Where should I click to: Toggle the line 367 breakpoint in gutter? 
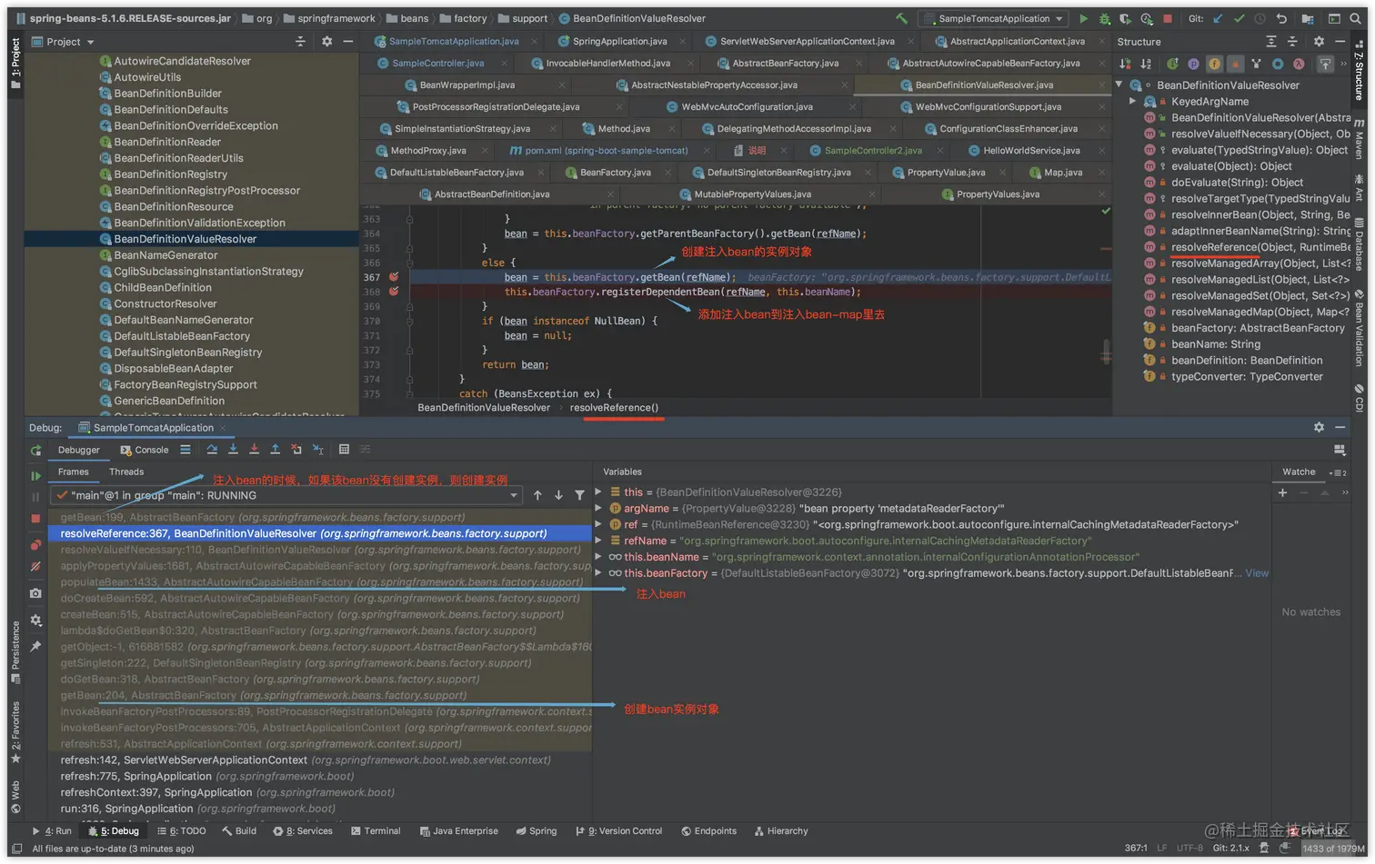click(x=394, y=277)
